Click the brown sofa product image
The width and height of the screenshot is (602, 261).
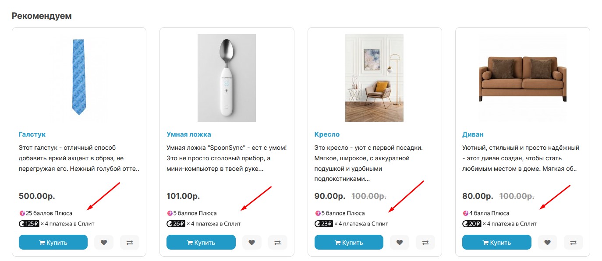pos(522,78)
